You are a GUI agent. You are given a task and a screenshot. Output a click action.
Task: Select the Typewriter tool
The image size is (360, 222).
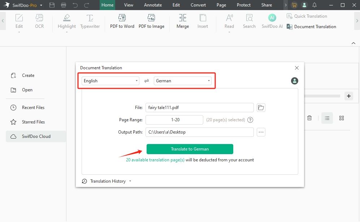click(90, 21)
